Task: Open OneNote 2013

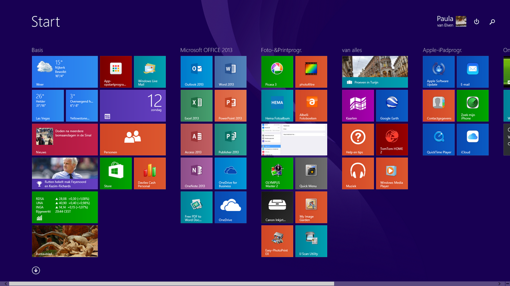Action: [x=196, y=173]
